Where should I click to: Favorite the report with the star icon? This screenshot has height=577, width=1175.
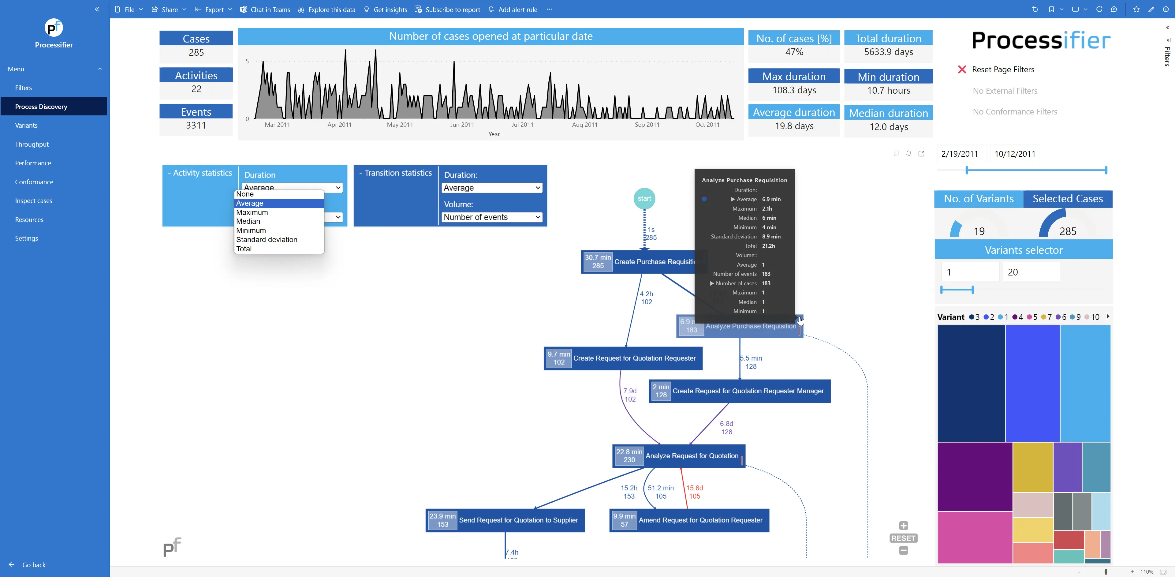click(1136, 9)
